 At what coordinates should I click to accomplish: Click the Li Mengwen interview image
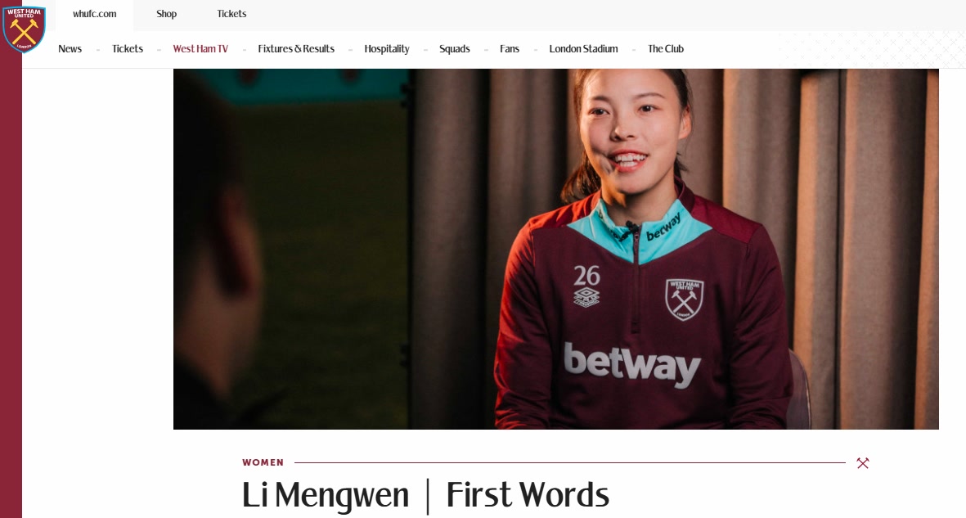click(555, 249)
